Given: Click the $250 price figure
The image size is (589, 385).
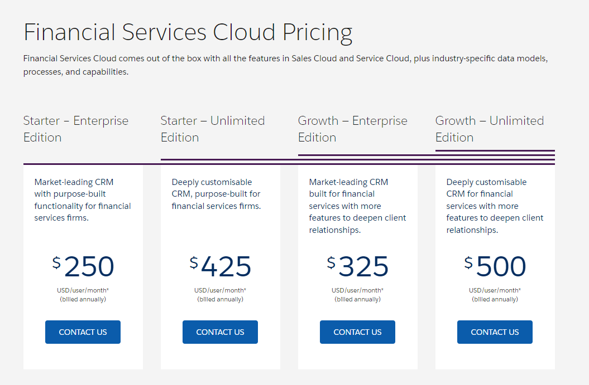Looking at the screenshot, I should pyautogui.click(x=83, y=266).
